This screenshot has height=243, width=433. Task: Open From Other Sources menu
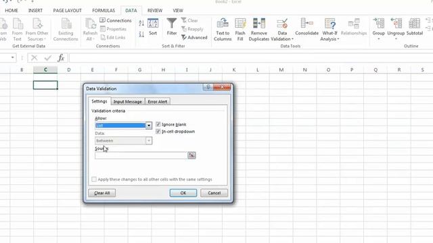pos(37,30)
